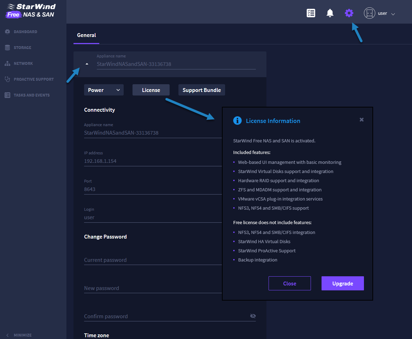Click the Proactive Support stethoscope icon
Viewport: 412px width, 339px height.
tap(7, 79)
